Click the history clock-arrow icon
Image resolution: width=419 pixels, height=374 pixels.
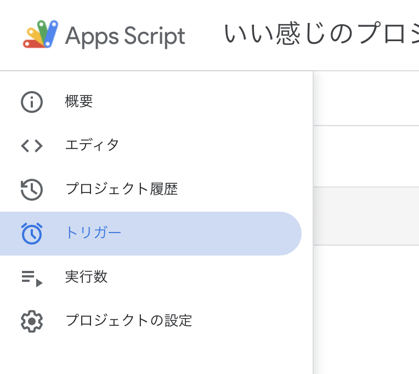[x=32, y=190]
